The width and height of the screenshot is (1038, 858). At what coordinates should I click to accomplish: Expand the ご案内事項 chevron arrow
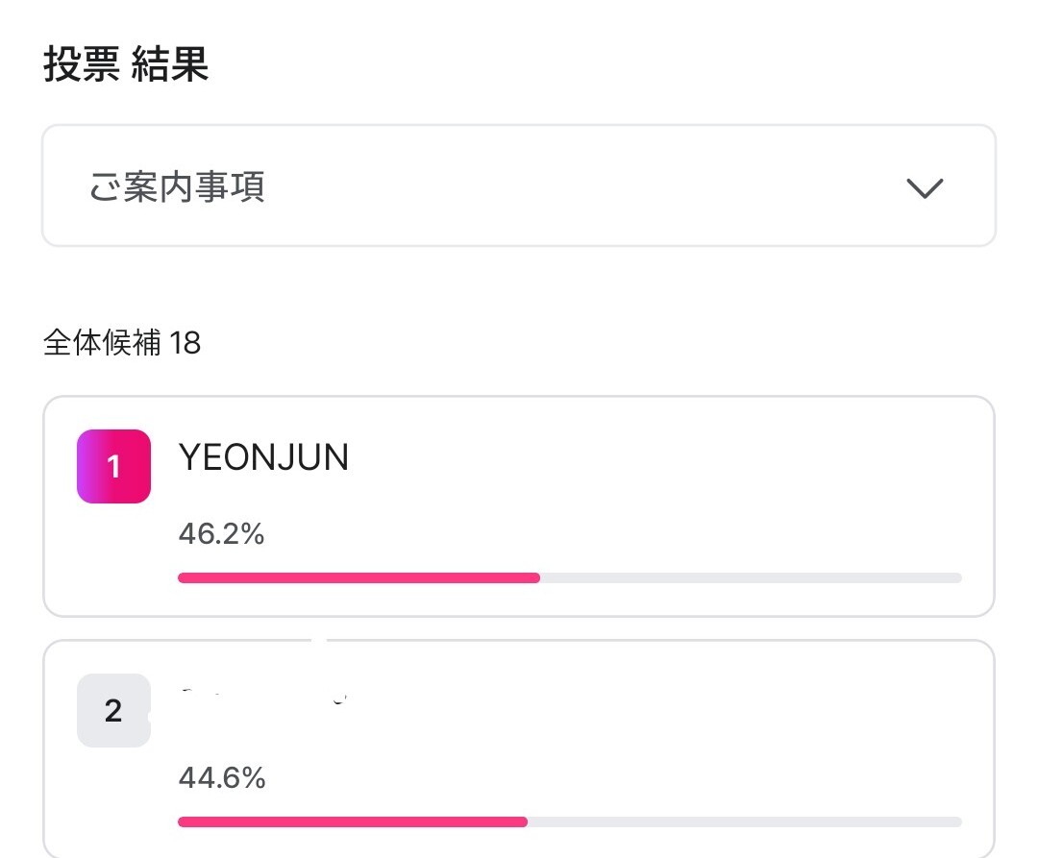pyautogui.click(x=925, y=187)
